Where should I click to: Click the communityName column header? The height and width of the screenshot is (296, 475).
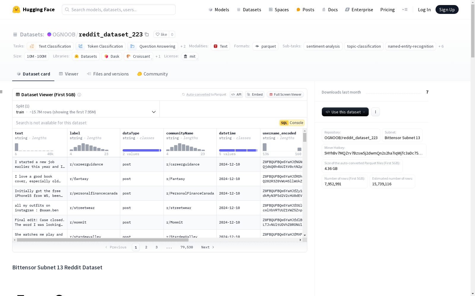[x=190, y=143]
